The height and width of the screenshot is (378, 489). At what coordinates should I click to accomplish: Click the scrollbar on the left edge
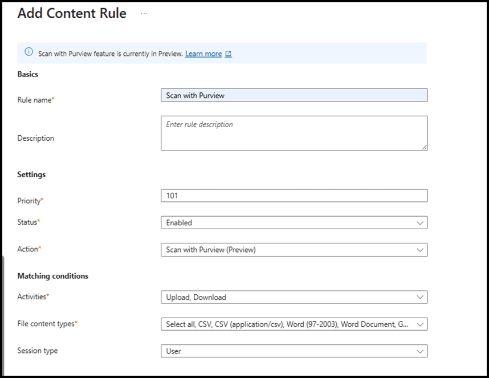click(x=3, y=315)
